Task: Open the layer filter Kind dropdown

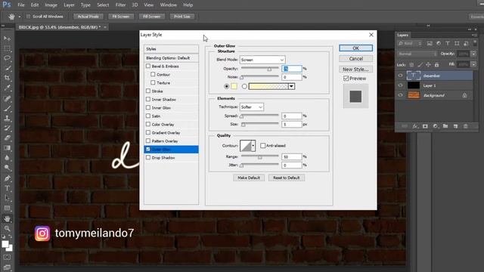Action: 410,44
